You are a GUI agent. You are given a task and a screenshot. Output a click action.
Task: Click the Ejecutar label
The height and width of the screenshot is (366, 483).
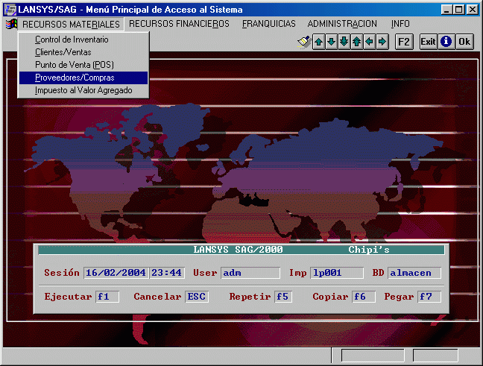pyautogui.click(x=68, y=297)
